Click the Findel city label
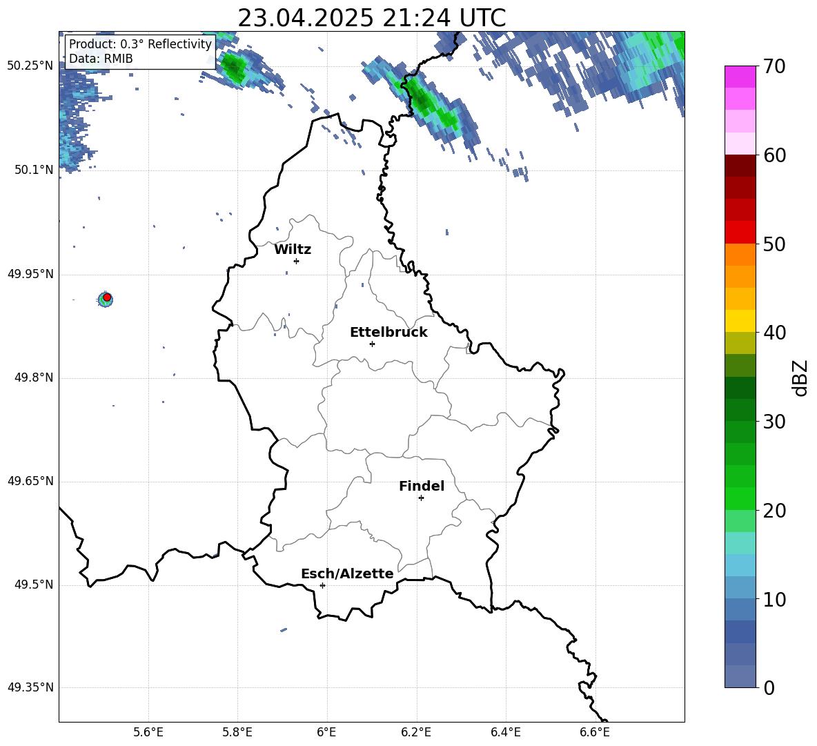The width and height of the screenshot is (817, 746). pos(422,486)
